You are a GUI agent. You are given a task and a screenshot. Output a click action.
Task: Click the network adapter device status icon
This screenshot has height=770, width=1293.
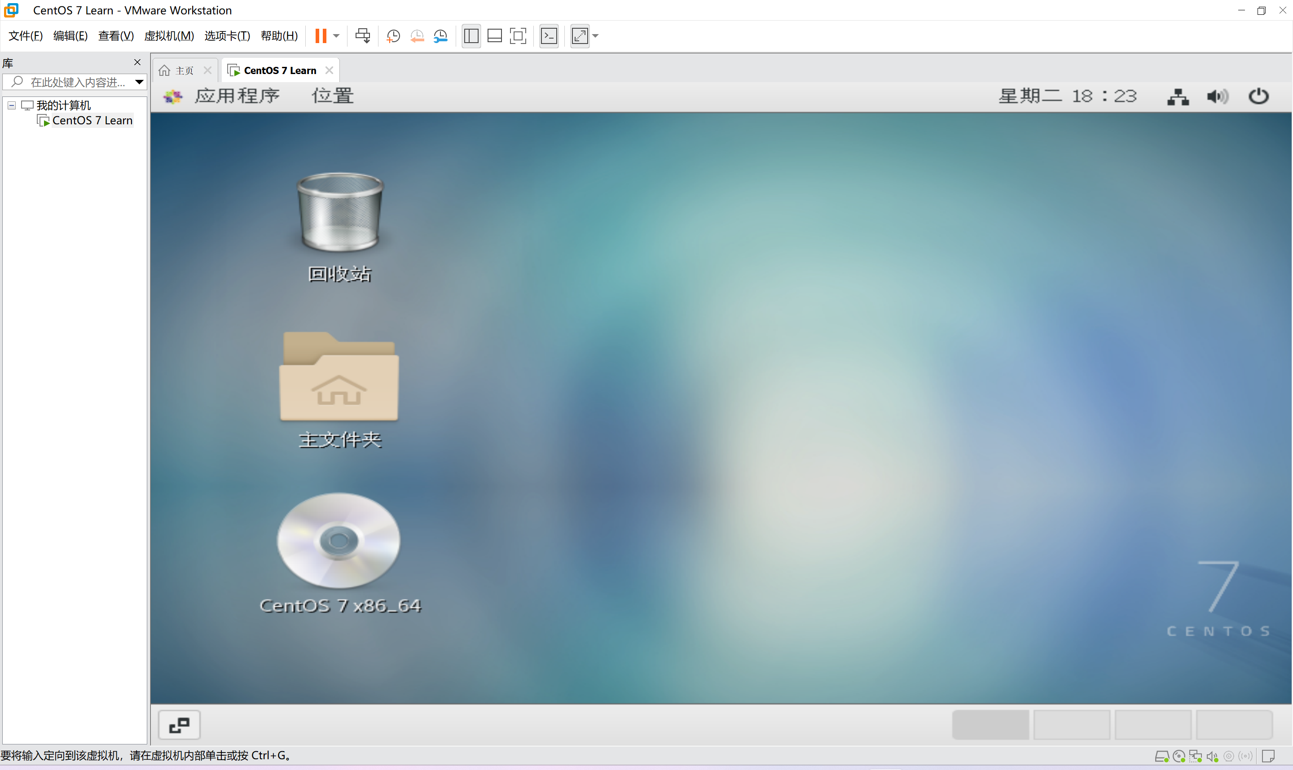(x=1196, y=757)
